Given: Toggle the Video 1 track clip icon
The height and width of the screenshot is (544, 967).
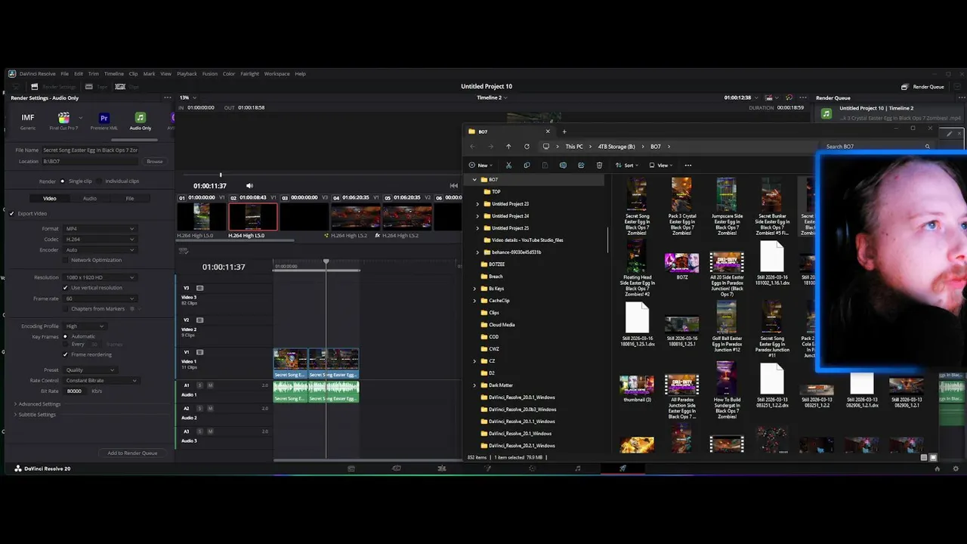Looking at the screenshot, I should pos(200,352).
